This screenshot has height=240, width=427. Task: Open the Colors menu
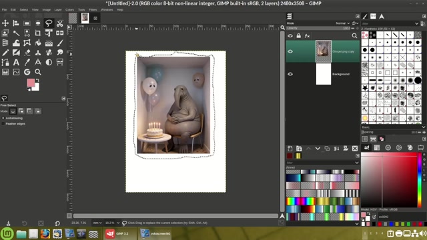point(69,9)
